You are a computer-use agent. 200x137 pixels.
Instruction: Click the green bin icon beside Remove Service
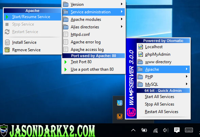click(7, 50)
